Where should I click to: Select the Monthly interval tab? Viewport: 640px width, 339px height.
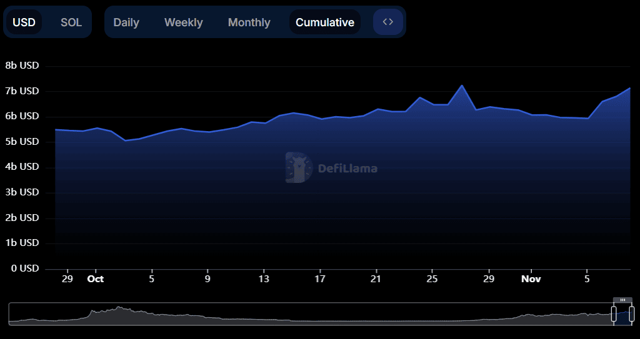pos(249,22)
